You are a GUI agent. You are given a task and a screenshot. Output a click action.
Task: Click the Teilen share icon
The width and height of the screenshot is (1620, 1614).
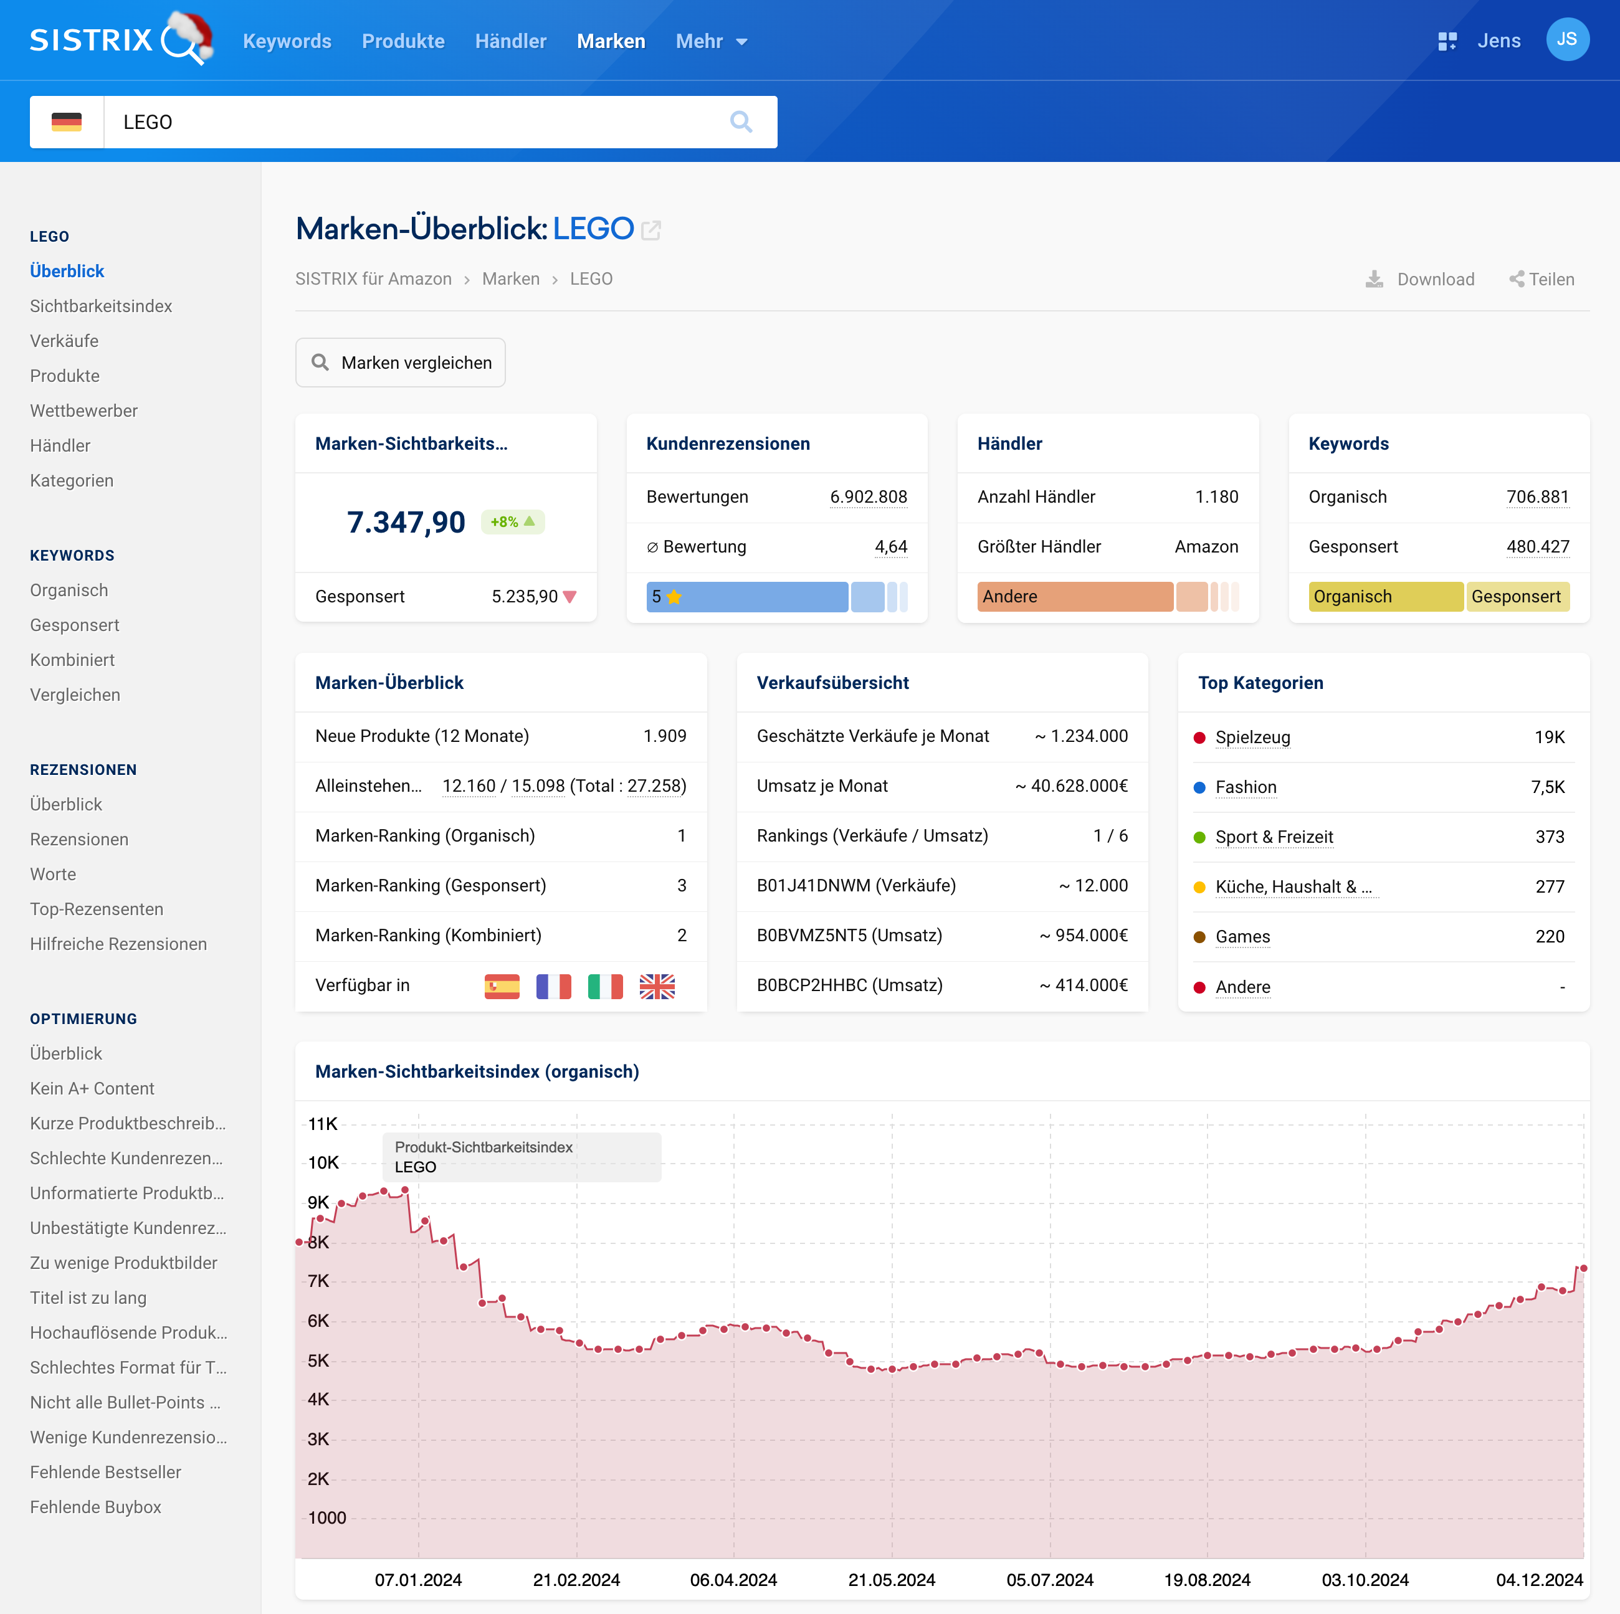pos(1516,279)
